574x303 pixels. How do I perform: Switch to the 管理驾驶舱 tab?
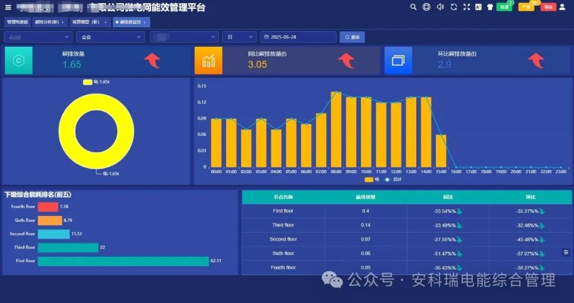click(x=18, y=22)
